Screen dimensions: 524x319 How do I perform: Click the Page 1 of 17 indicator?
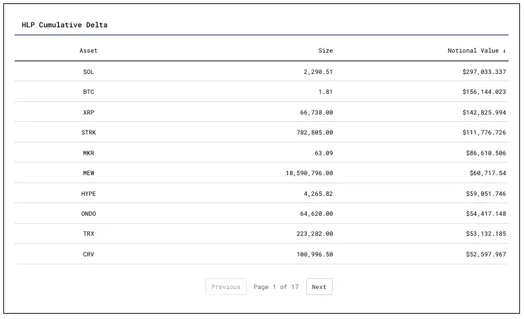pos(276,287)
